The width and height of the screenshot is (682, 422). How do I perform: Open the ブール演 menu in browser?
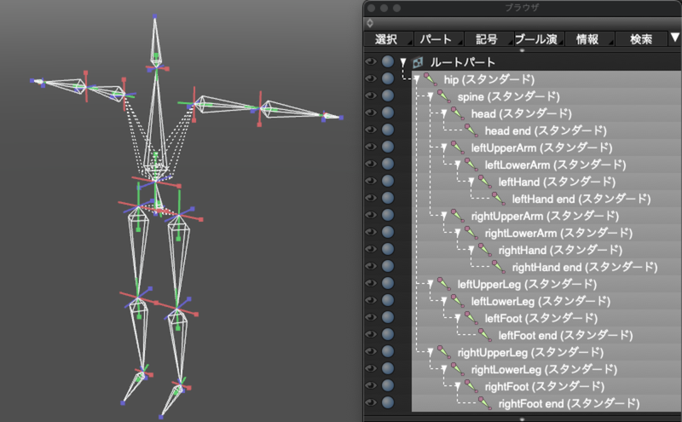point(540,39)
